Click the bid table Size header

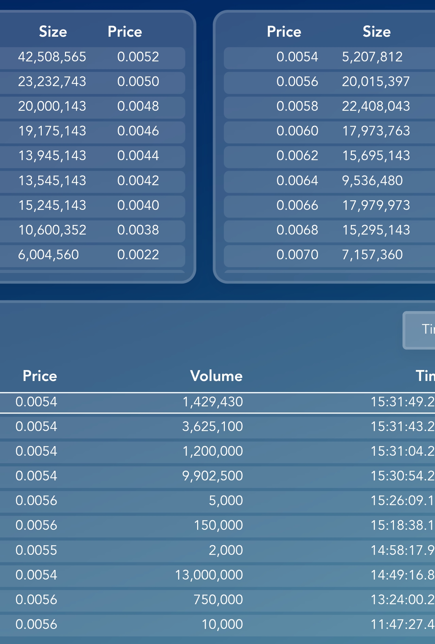click(x=53, y=32)
